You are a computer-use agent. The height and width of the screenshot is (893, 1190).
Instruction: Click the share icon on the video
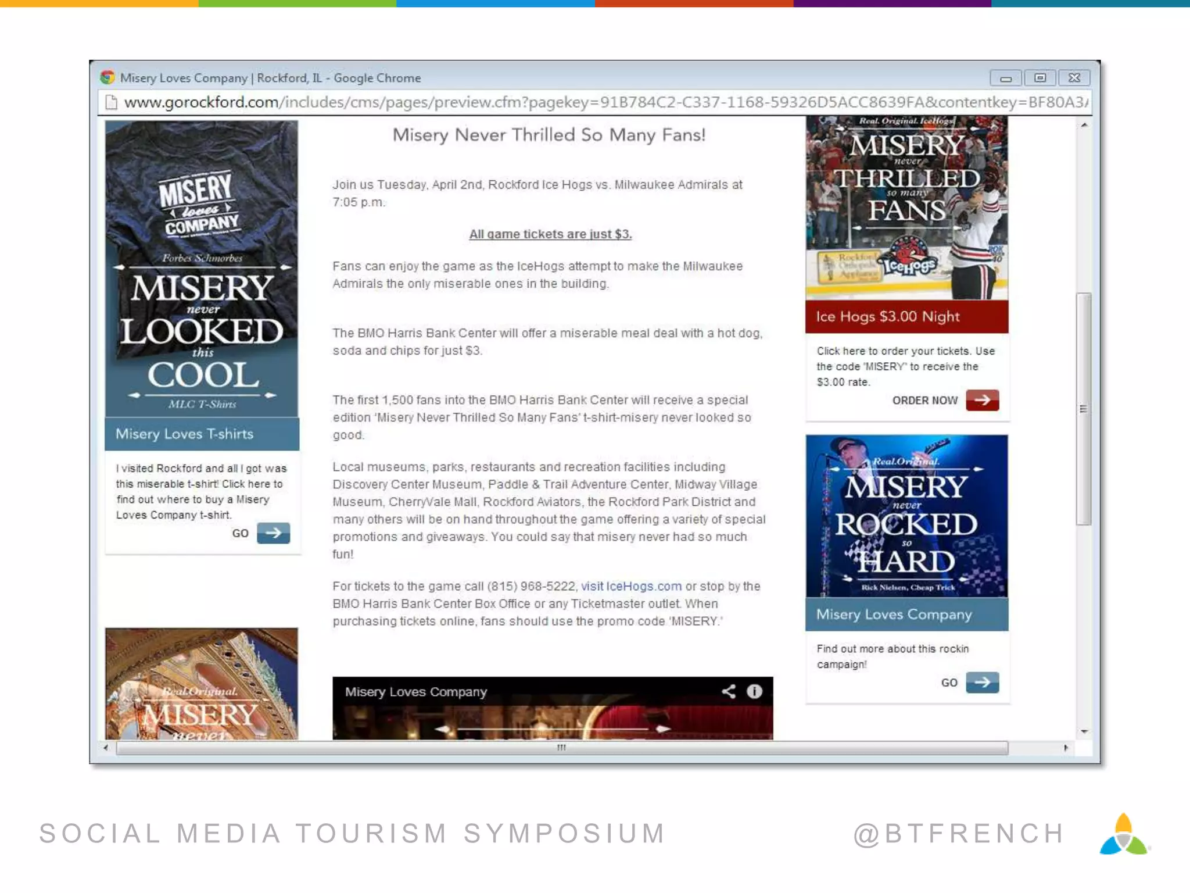pyautogui.click(x=729, y=691)
